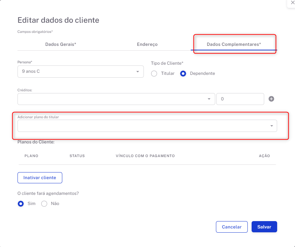Select Titular as client type
295x247 pixels.
click(x=154, y=73)
